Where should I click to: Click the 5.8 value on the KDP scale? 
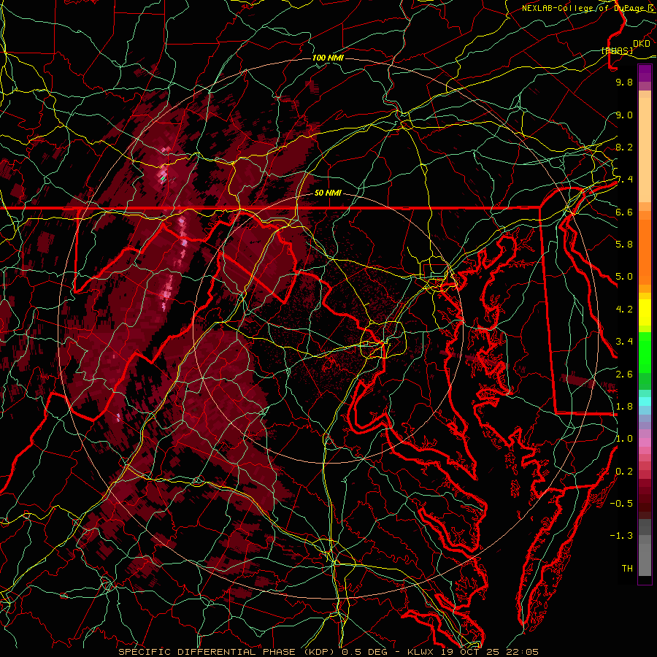click(624, 245)
